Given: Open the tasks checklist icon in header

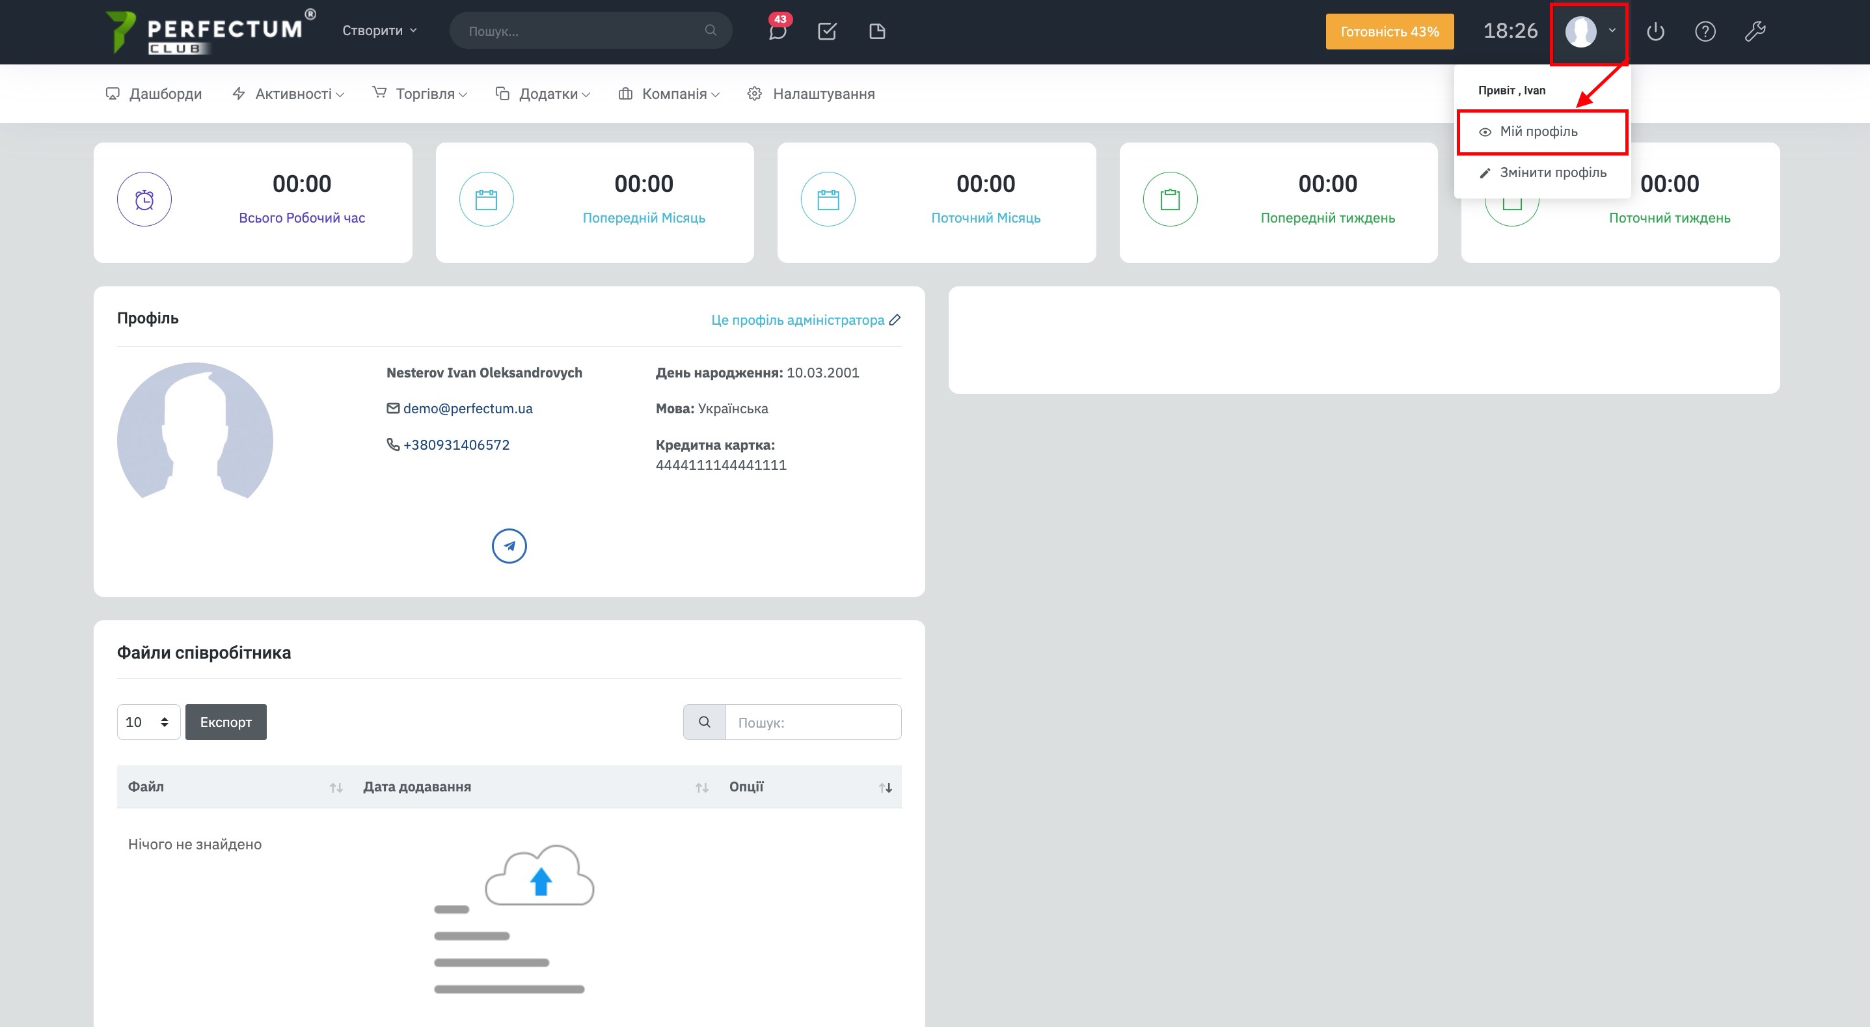Looking at the screenshot, I should (x=827, y=31).
